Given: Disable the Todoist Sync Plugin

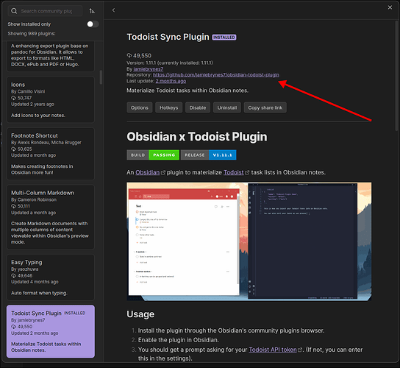Looking at the screenshot, I should coord(198,107).
